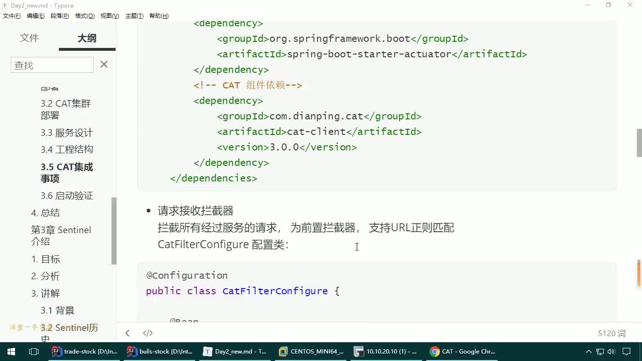Viewport: 642px width, 361px height.
Task: Open the 文件(F) menu
Action: coord(12,16)
